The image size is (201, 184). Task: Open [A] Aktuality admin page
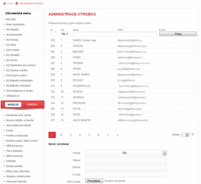pyautogui.click(x=13, y=29)
